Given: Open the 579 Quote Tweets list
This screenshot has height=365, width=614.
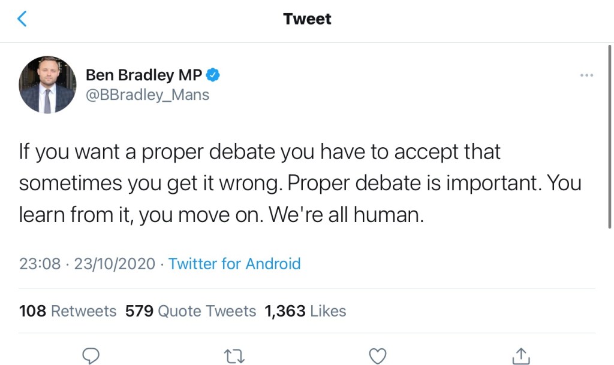Looking at the screenshot, I should [x=191, y=311].
